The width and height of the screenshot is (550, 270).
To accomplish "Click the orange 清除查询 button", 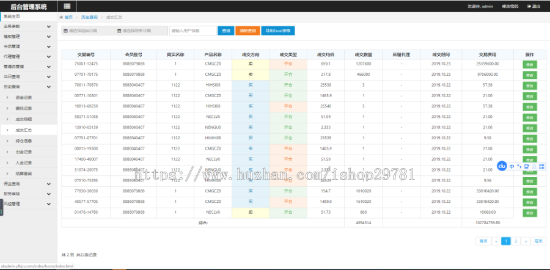I will 247,31.
